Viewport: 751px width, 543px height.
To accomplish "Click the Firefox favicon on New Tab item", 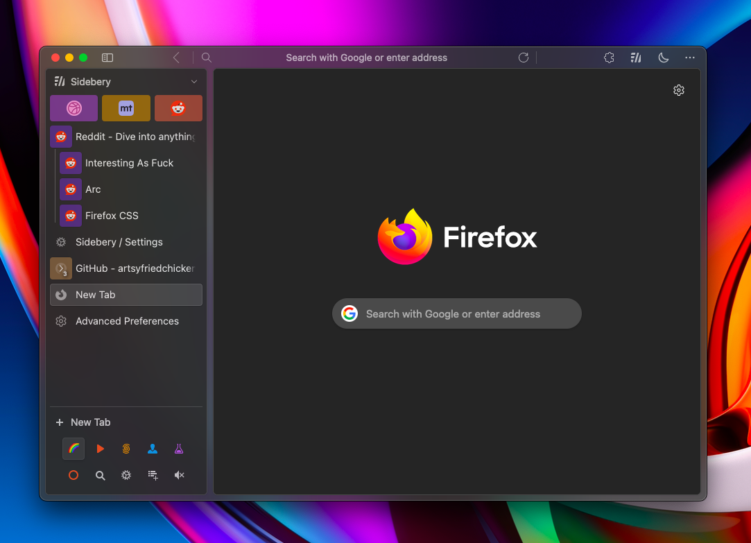I will (61, 295).
